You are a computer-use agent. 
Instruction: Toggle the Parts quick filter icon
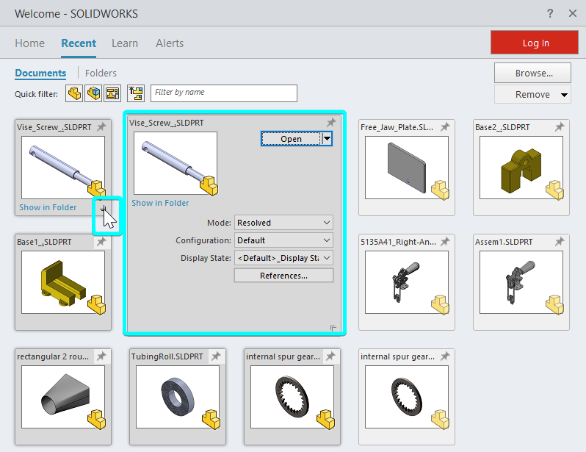pos(74,93)
